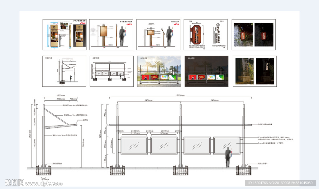Click the 1300mm panel height dimension
The width and height of the screenshot is (319, 189).
coord(111,144)
